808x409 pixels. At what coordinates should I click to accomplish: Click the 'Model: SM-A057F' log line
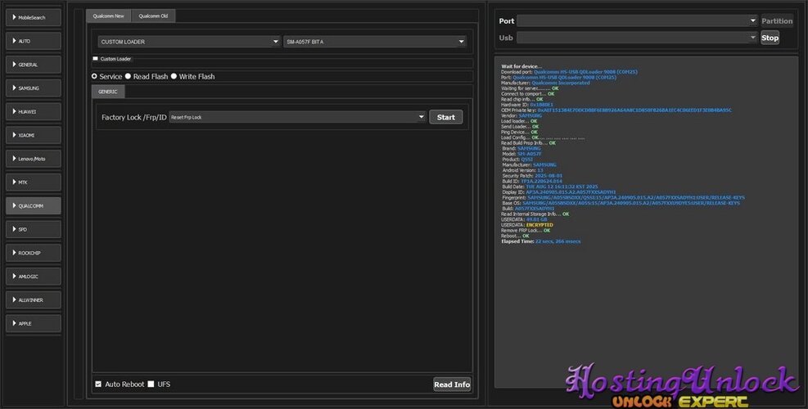tap(521, 154)
